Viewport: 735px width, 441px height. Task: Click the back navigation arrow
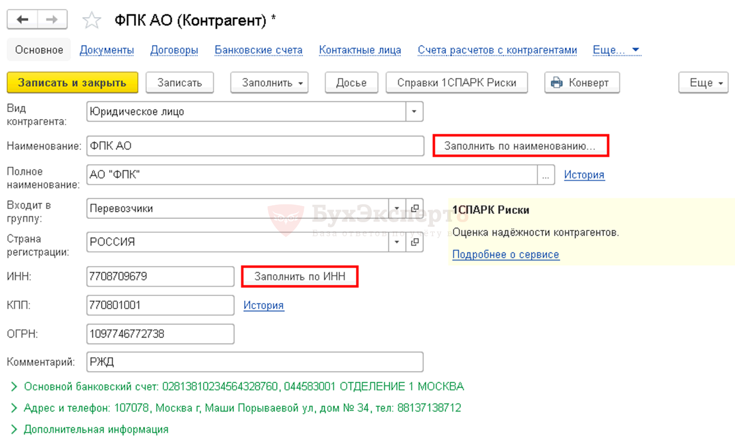(22, 19)
